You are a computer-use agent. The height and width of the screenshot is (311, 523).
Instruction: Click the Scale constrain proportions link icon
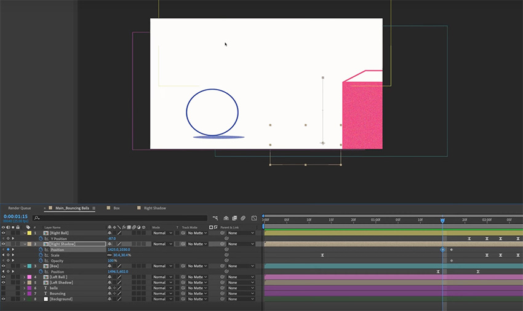110,255
